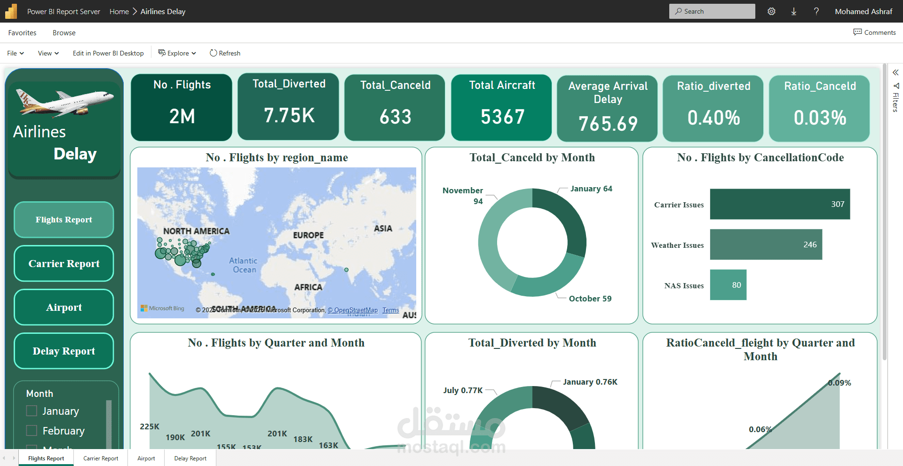The height and width of the screenshot is (466, 903).
Task: Click the Total Aircraft 5367 card
Action: click(x=502, y=107)
